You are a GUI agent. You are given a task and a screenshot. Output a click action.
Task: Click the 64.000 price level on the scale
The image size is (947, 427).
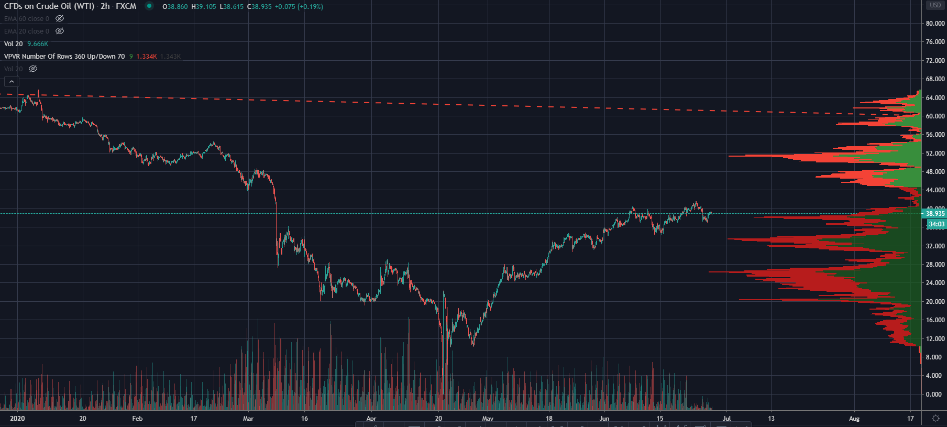tap(935, 98)
